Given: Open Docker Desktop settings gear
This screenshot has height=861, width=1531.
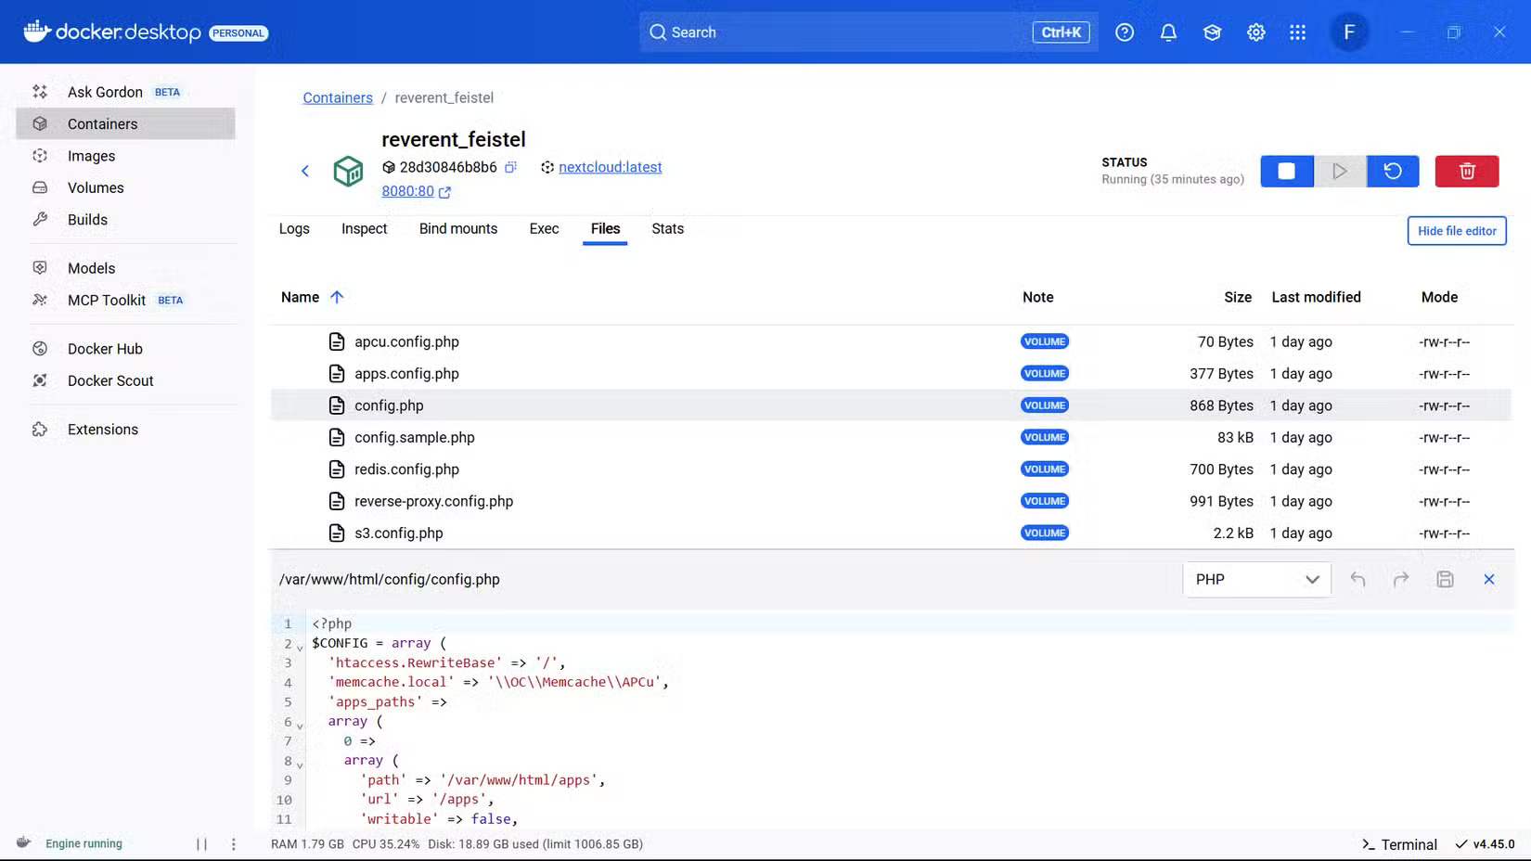Looking at the screenshot, I should [x=1255, y=32].
